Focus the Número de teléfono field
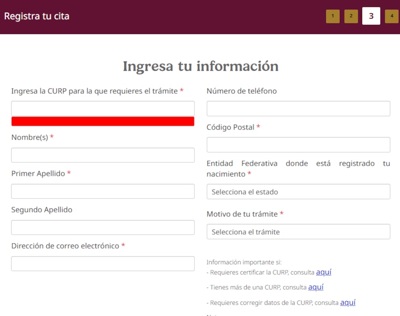This screenshot has width=400, height=316. tap(298, 108)
